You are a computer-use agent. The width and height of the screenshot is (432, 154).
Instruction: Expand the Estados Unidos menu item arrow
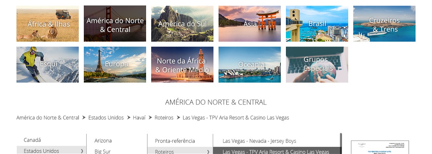coord(82,151)
